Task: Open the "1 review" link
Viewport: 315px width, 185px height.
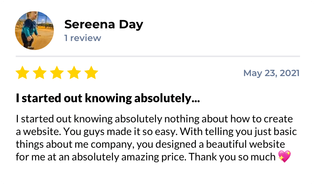Action: coord(83,38)
